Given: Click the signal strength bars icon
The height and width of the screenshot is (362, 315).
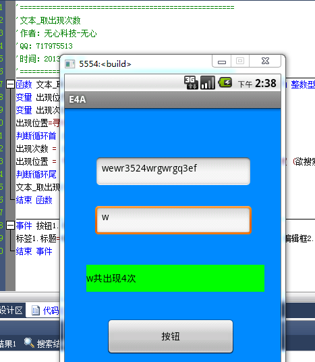Looking at the screenshot, I should click(x=208, y=82).
